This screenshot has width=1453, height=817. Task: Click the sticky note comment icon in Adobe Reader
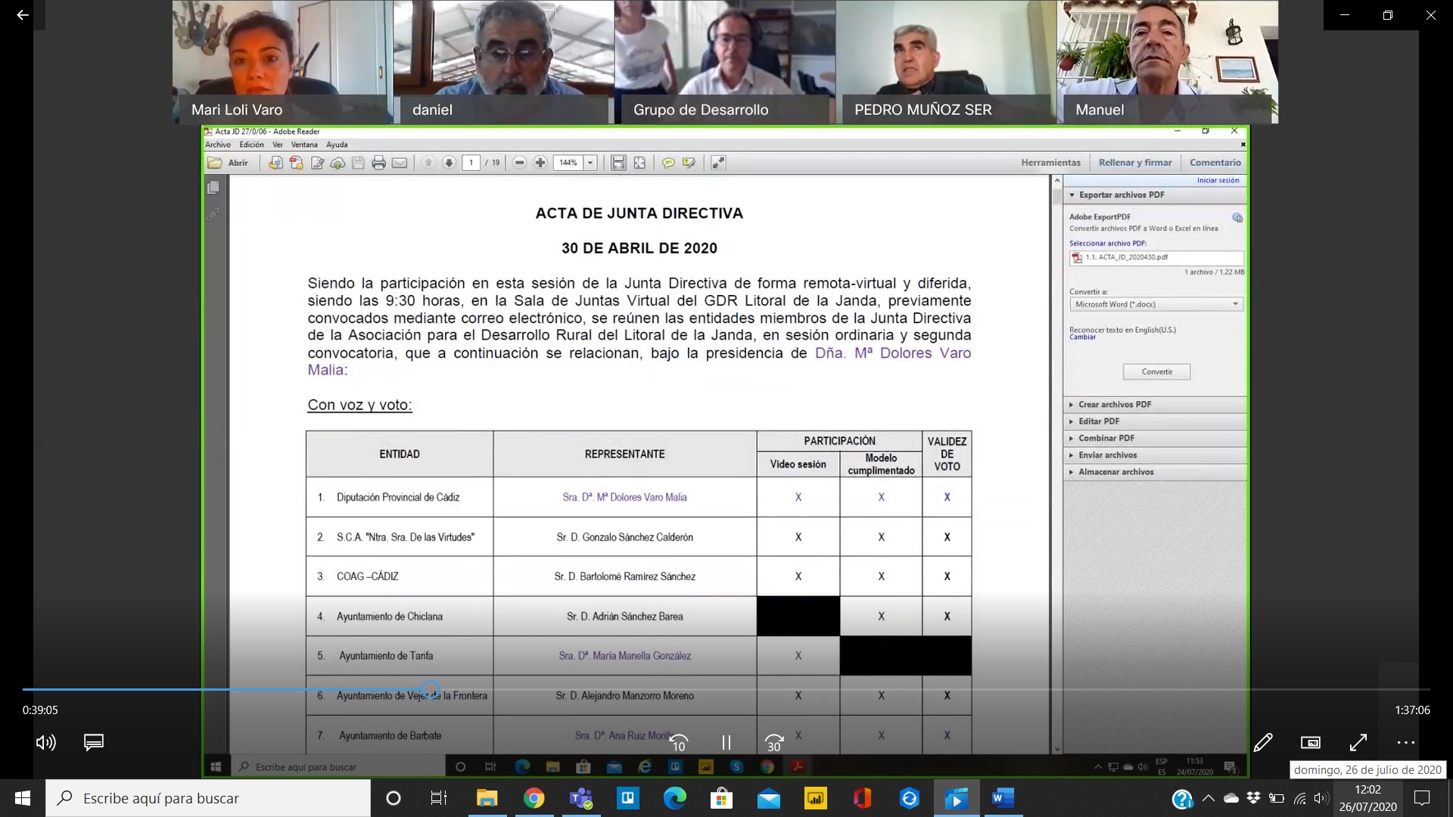click(x=668, y=163)
